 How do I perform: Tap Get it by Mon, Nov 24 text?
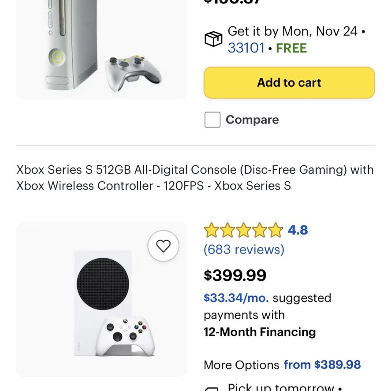point(293,31)
